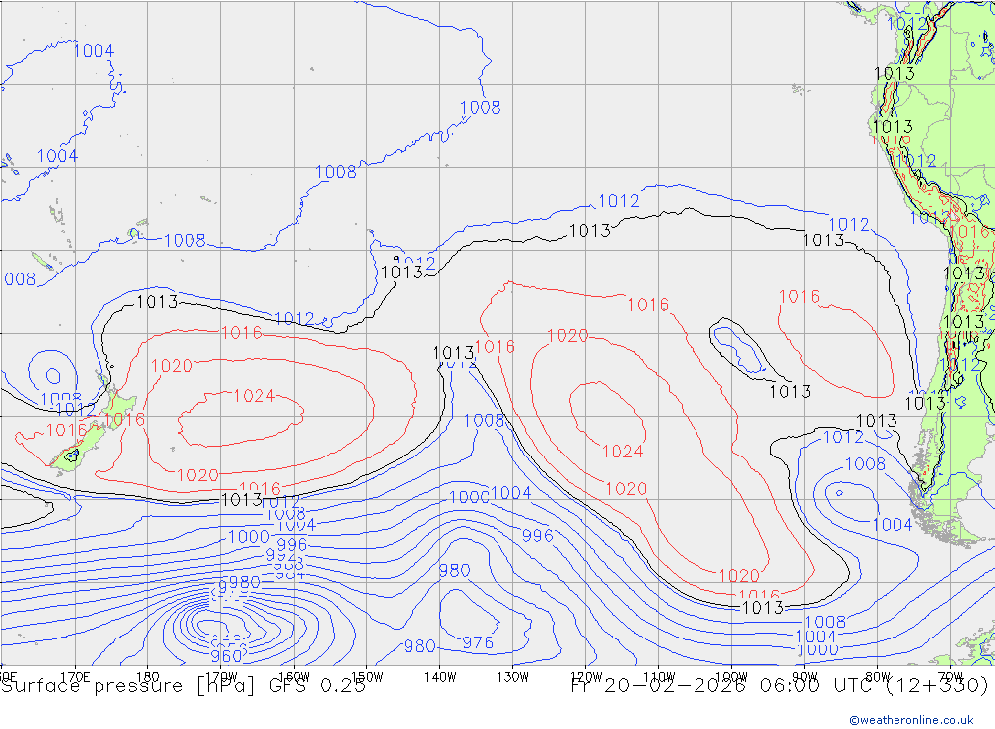Click the 960 isobar label of the deep low
The width and height of the screenshot is (995, 729).
click(226, 656)
